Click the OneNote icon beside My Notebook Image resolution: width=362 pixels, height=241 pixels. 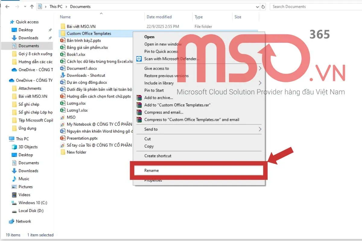[63, 124]
